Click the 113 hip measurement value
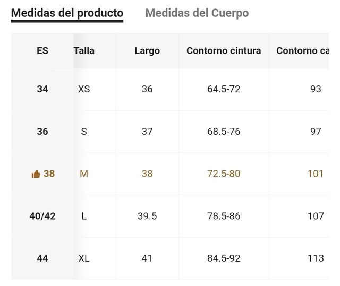The image size is (340, 286). (316, 258)
